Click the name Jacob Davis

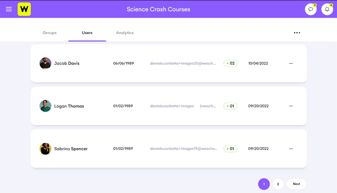coord(67,63)
